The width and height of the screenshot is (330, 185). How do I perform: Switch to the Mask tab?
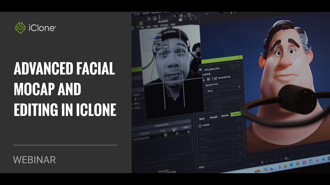click(202, 119)
